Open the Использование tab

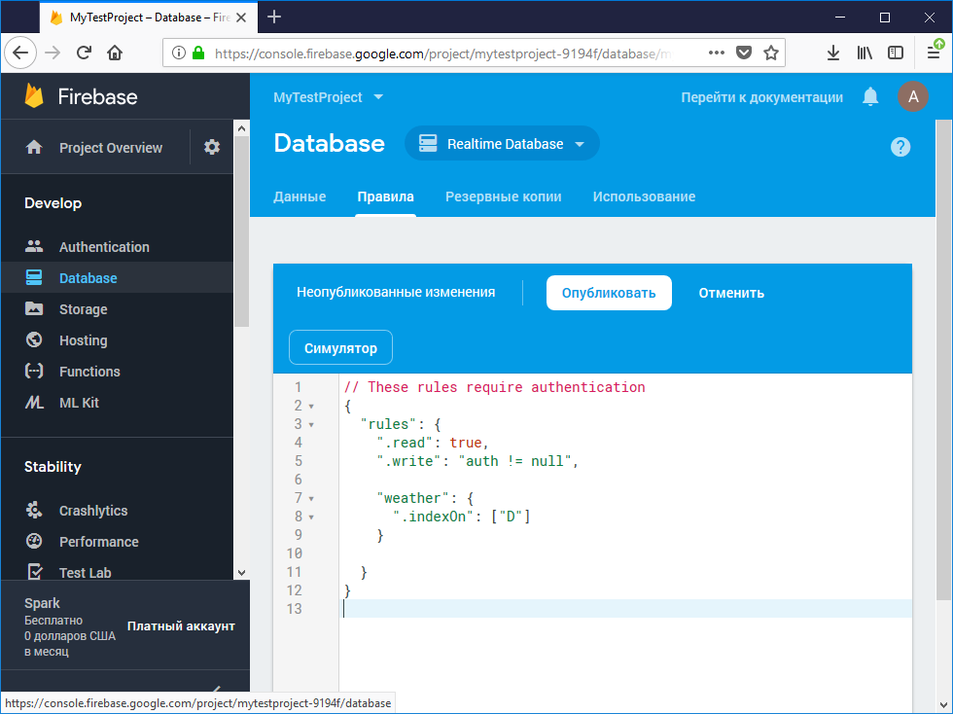(x=644, y=196)
